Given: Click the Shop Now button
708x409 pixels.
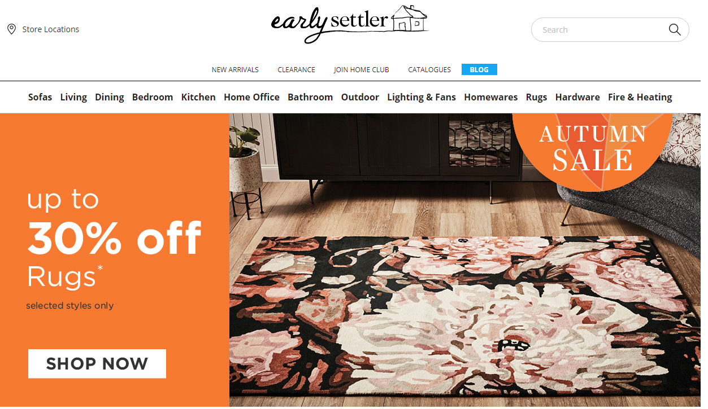Looking at the screenshot, I should pos(97,364).
